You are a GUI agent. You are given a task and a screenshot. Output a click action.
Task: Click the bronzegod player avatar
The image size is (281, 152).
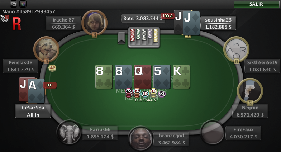(x=140, y=138)
